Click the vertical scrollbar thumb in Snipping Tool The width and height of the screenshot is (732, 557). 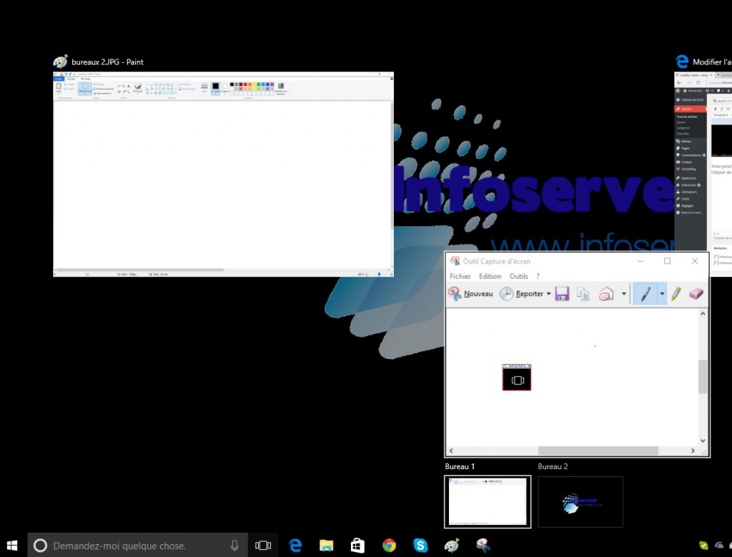[703, 377]
